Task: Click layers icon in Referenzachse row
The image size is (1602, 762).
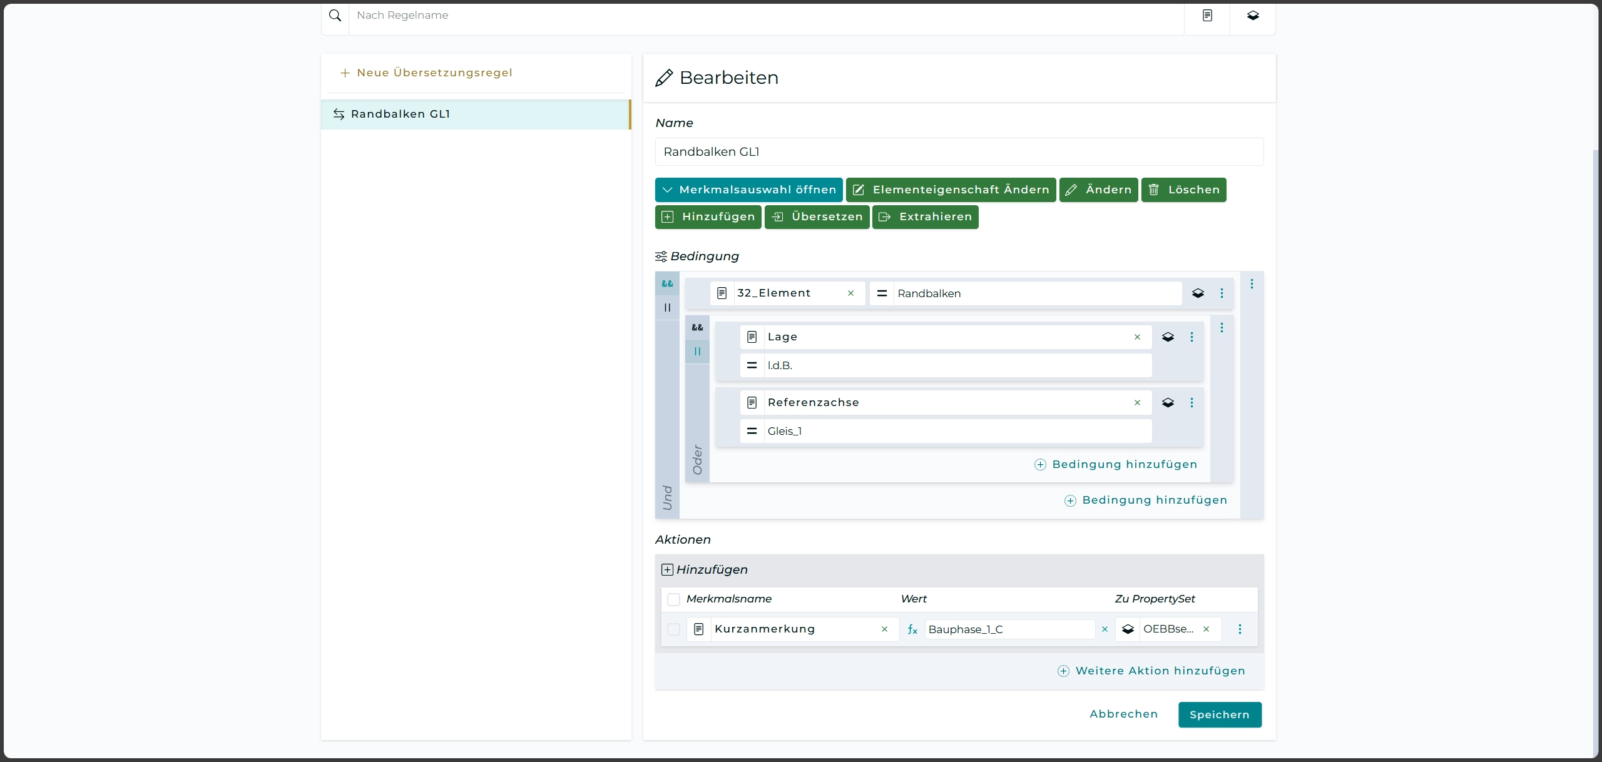Action: [x=1168, y=403]
